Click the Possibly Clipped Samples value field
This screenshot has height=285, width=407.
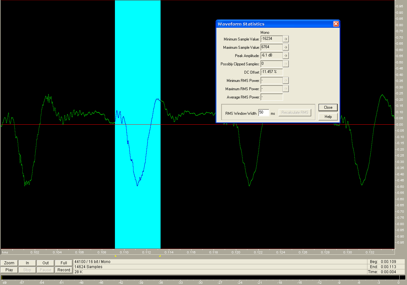[x=272, y=64]
